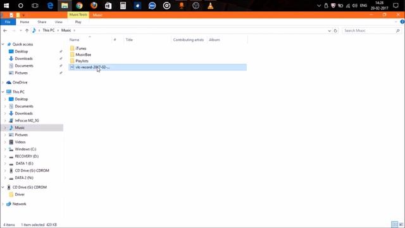Open Desktop under Quick access

point(21,51)
